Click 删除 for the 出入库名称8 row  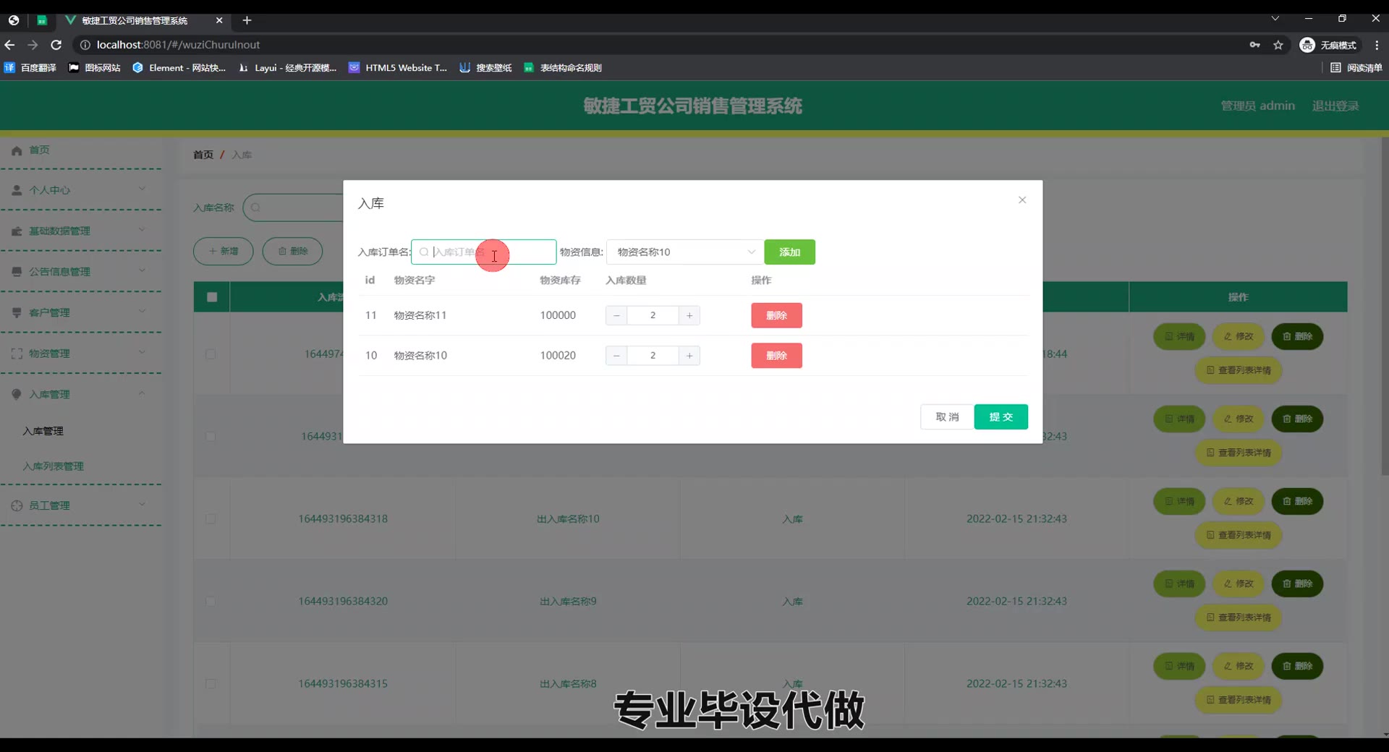coord(1297,666)
